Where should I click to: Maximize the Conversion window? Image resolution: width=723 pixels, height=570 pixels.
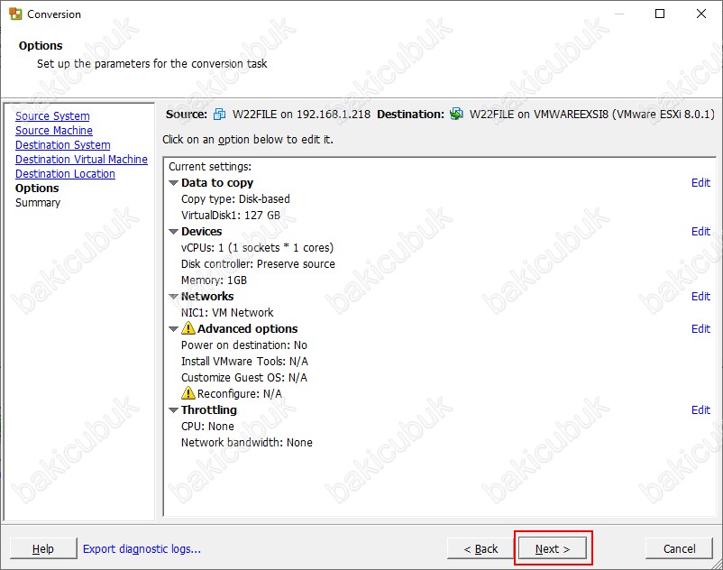[660, 14]
